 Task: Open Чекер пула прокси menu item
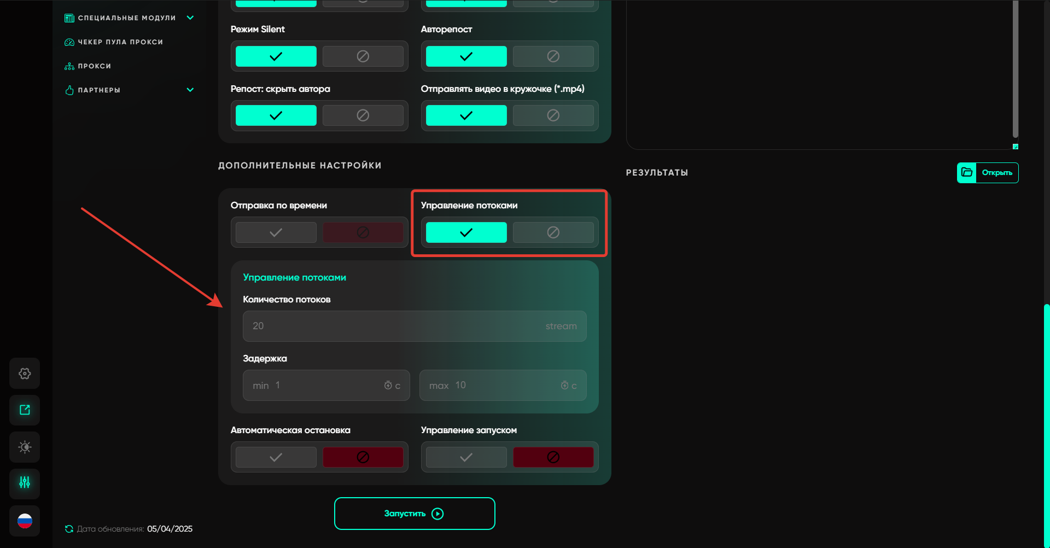tap(120, 42)
